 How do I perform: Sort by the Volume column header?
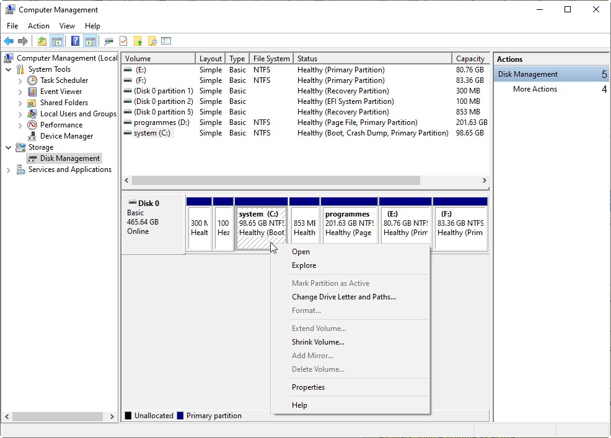[x=158, y=58]
